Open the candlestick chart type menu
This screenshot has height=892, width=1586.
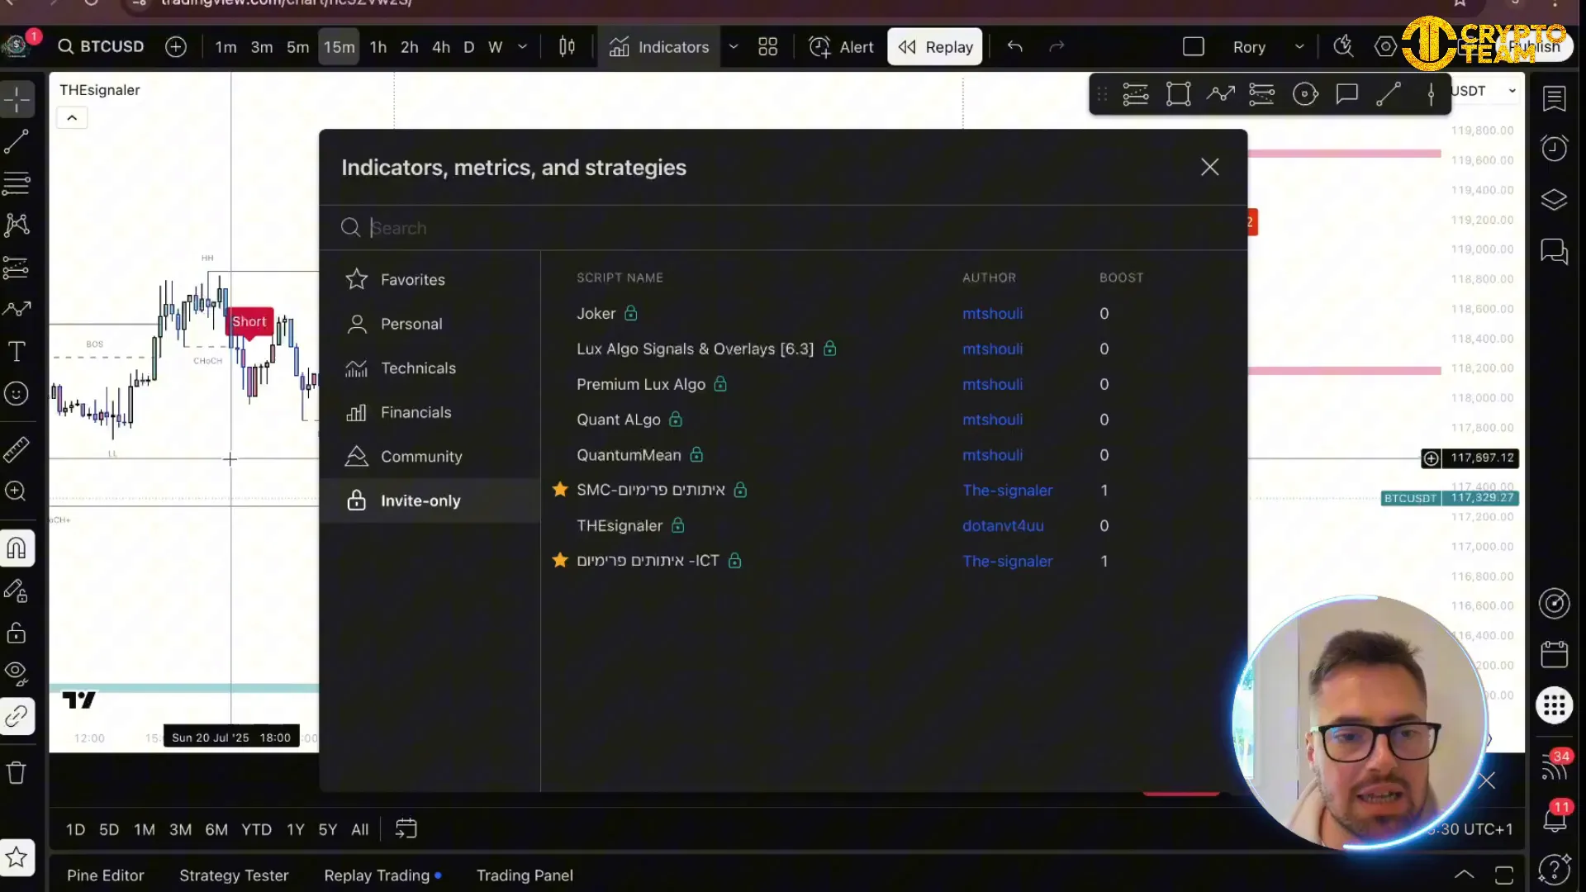pos(567,47)
